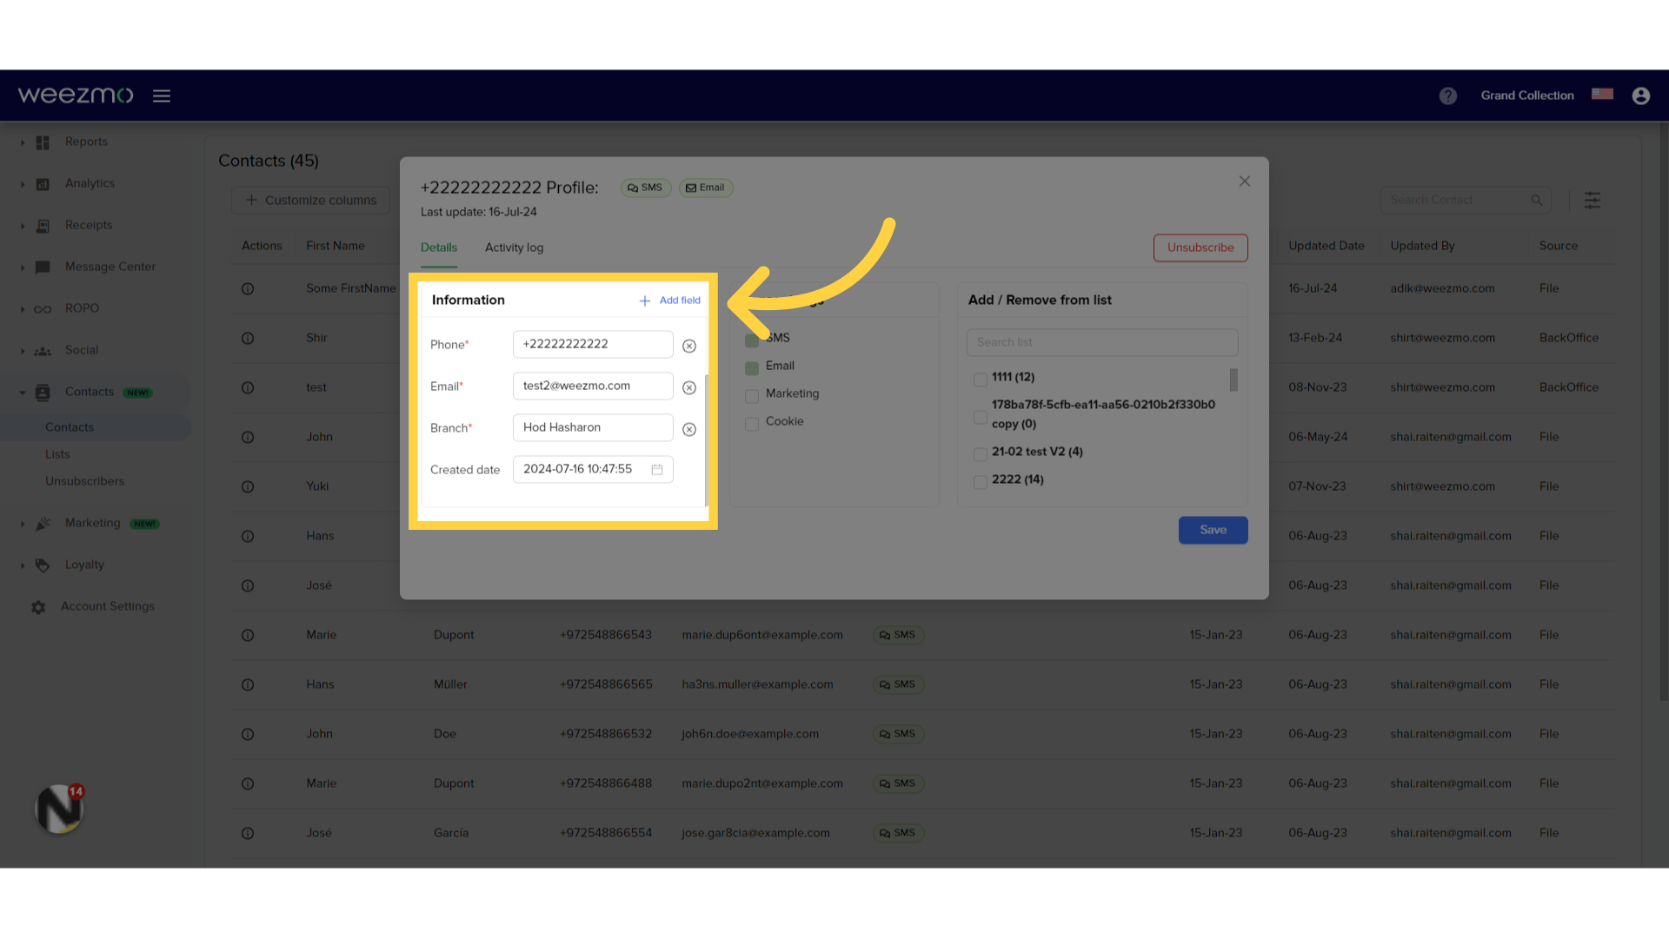1669x938 pixels.
Task: Expand the ROPO sidebar section arrow
Action: (x=23, y=309)
